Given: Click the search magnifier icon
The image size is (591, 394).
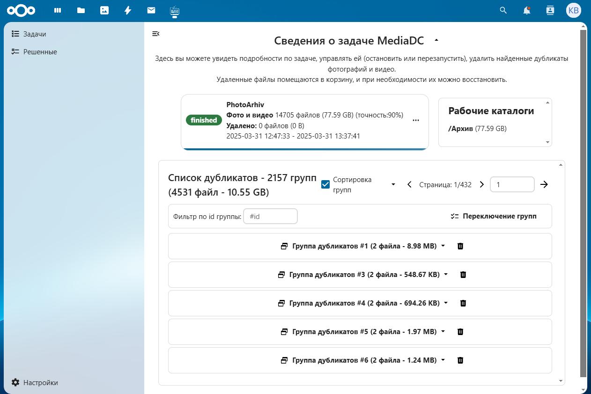Looking at the screenshot, I should tap(502, 10).
